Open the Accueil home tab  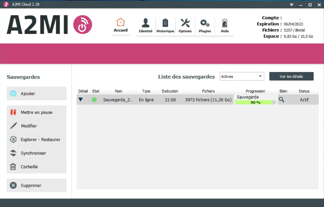click(x=121, y=25)
